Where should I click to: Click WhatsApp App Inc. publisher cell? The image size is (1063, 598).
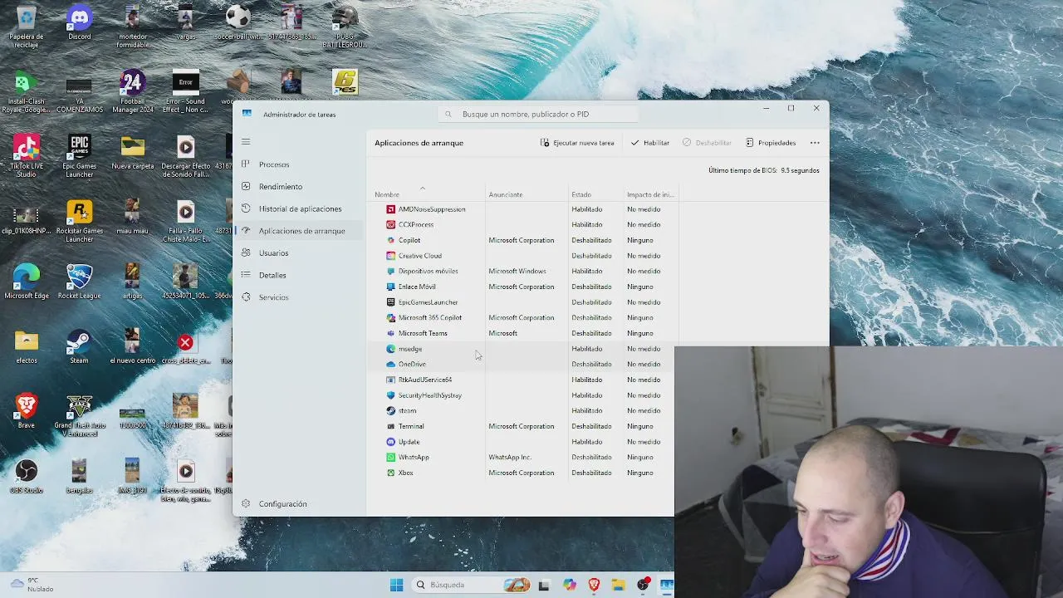[x=510, y=457]
